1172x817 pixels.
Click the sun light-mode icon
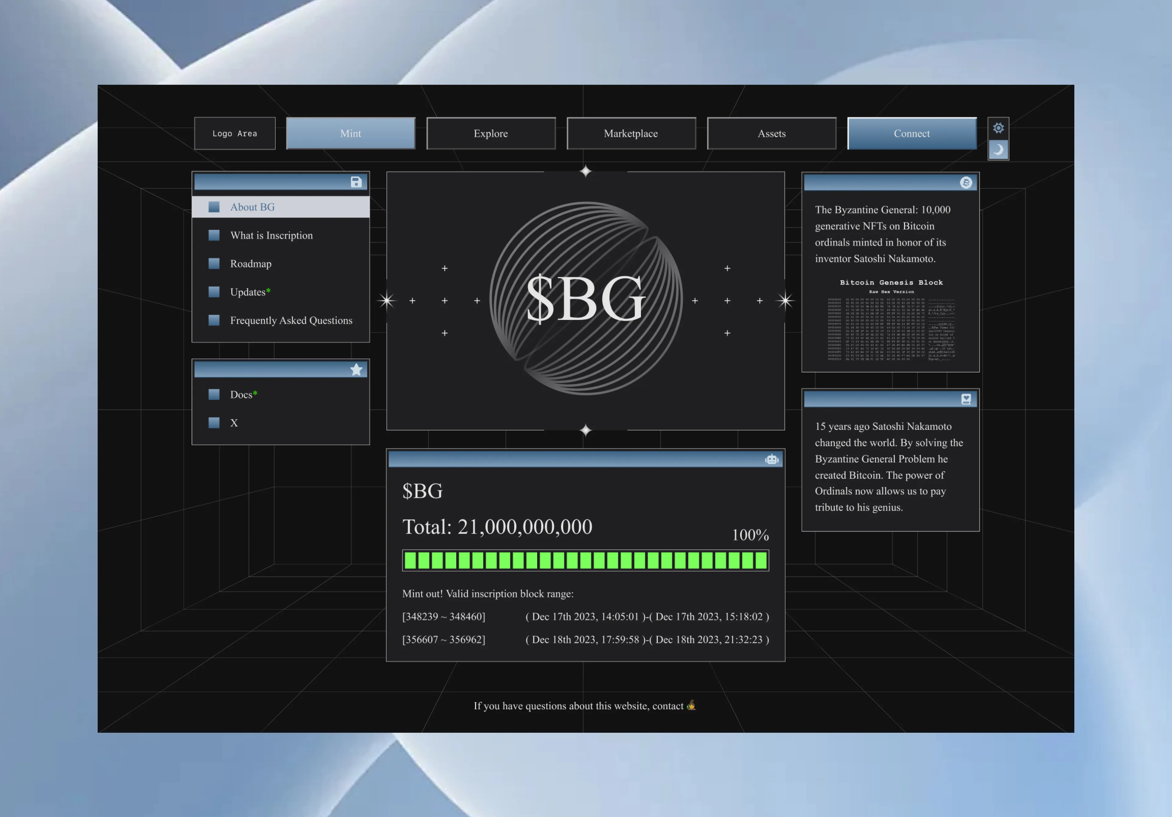pos(998,128)
